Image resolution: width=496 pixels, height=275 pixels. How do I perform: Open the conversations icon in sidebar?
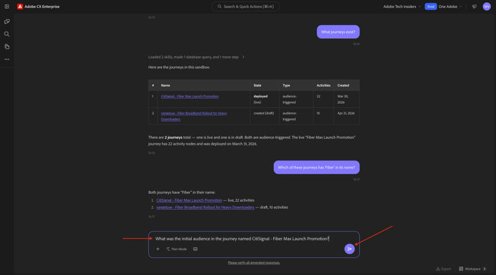tap(7, 22)
